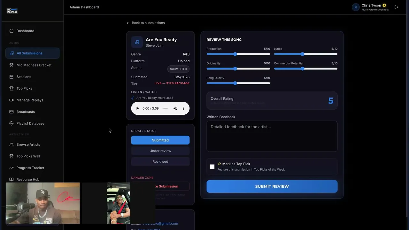Screen dimensions: 409x230
Task: Click the Resource Hub book icon
Action: click(x=12, y=180)
